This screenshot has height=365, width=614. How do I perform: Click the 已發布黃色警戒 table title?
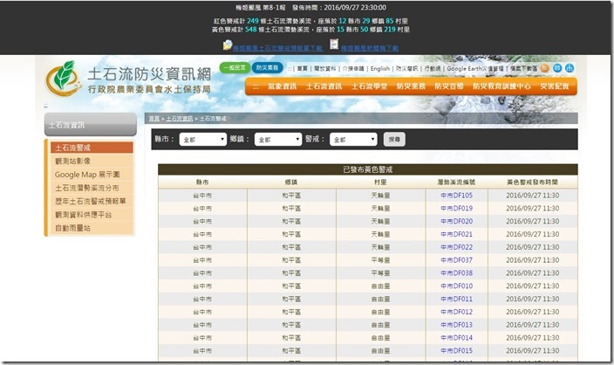click(368, 169)
